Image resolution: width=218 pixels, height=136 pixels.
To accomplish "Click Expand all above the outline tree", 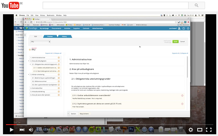I will point(49,53).
